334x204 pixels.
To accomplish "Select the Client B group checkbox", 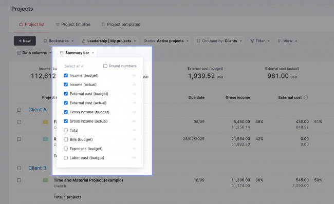I will point(19,168).
